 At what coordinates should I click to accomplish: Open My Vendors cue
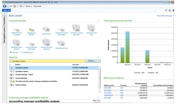(x=46, y=31)
